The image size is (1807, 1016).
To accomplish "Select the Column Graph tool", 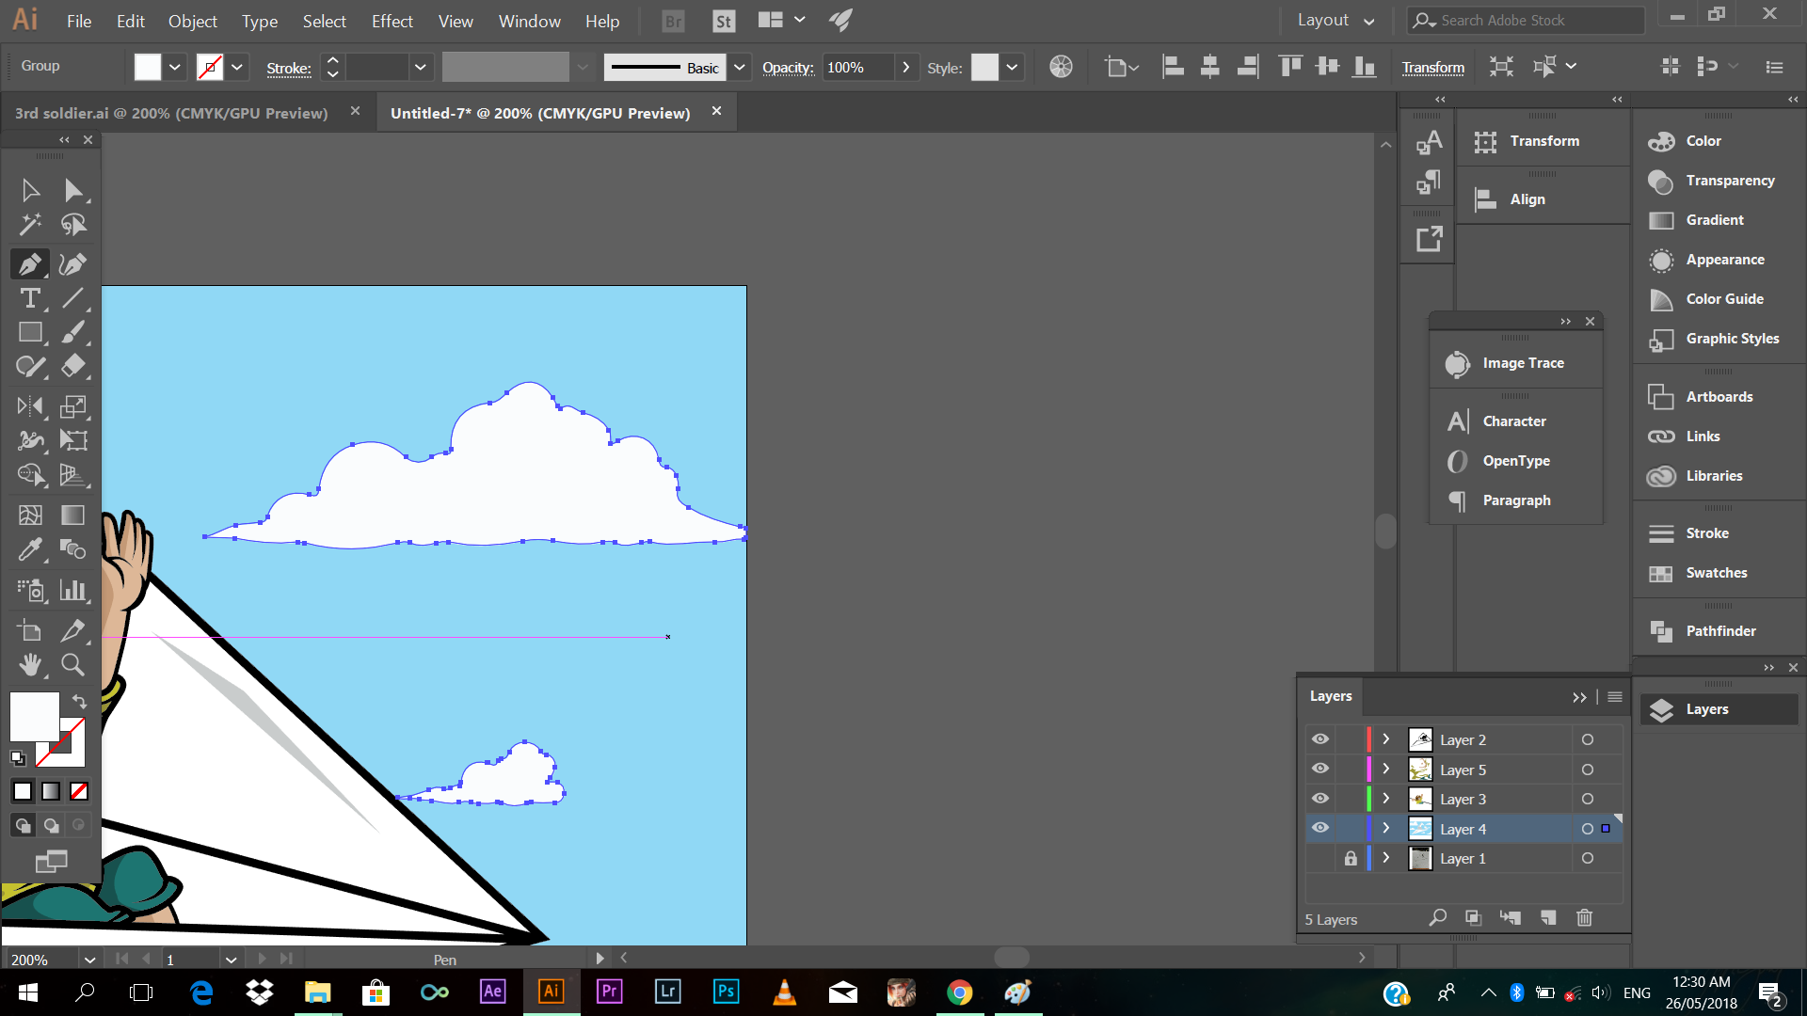I will click(x=73, y=590).
